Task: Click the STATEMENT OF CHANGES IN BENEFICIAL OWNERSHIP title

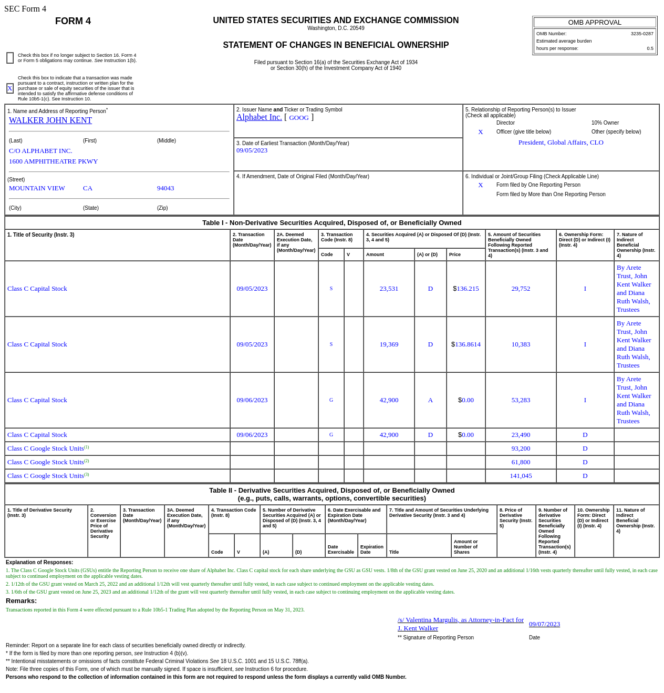Action: [x=336, y=45]
